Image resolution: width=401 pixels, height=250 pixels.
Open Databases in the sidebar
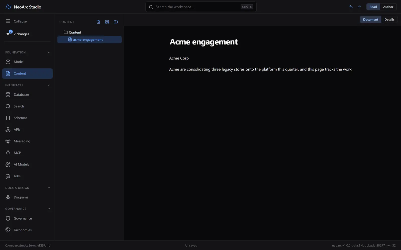(x=28, y=95)
